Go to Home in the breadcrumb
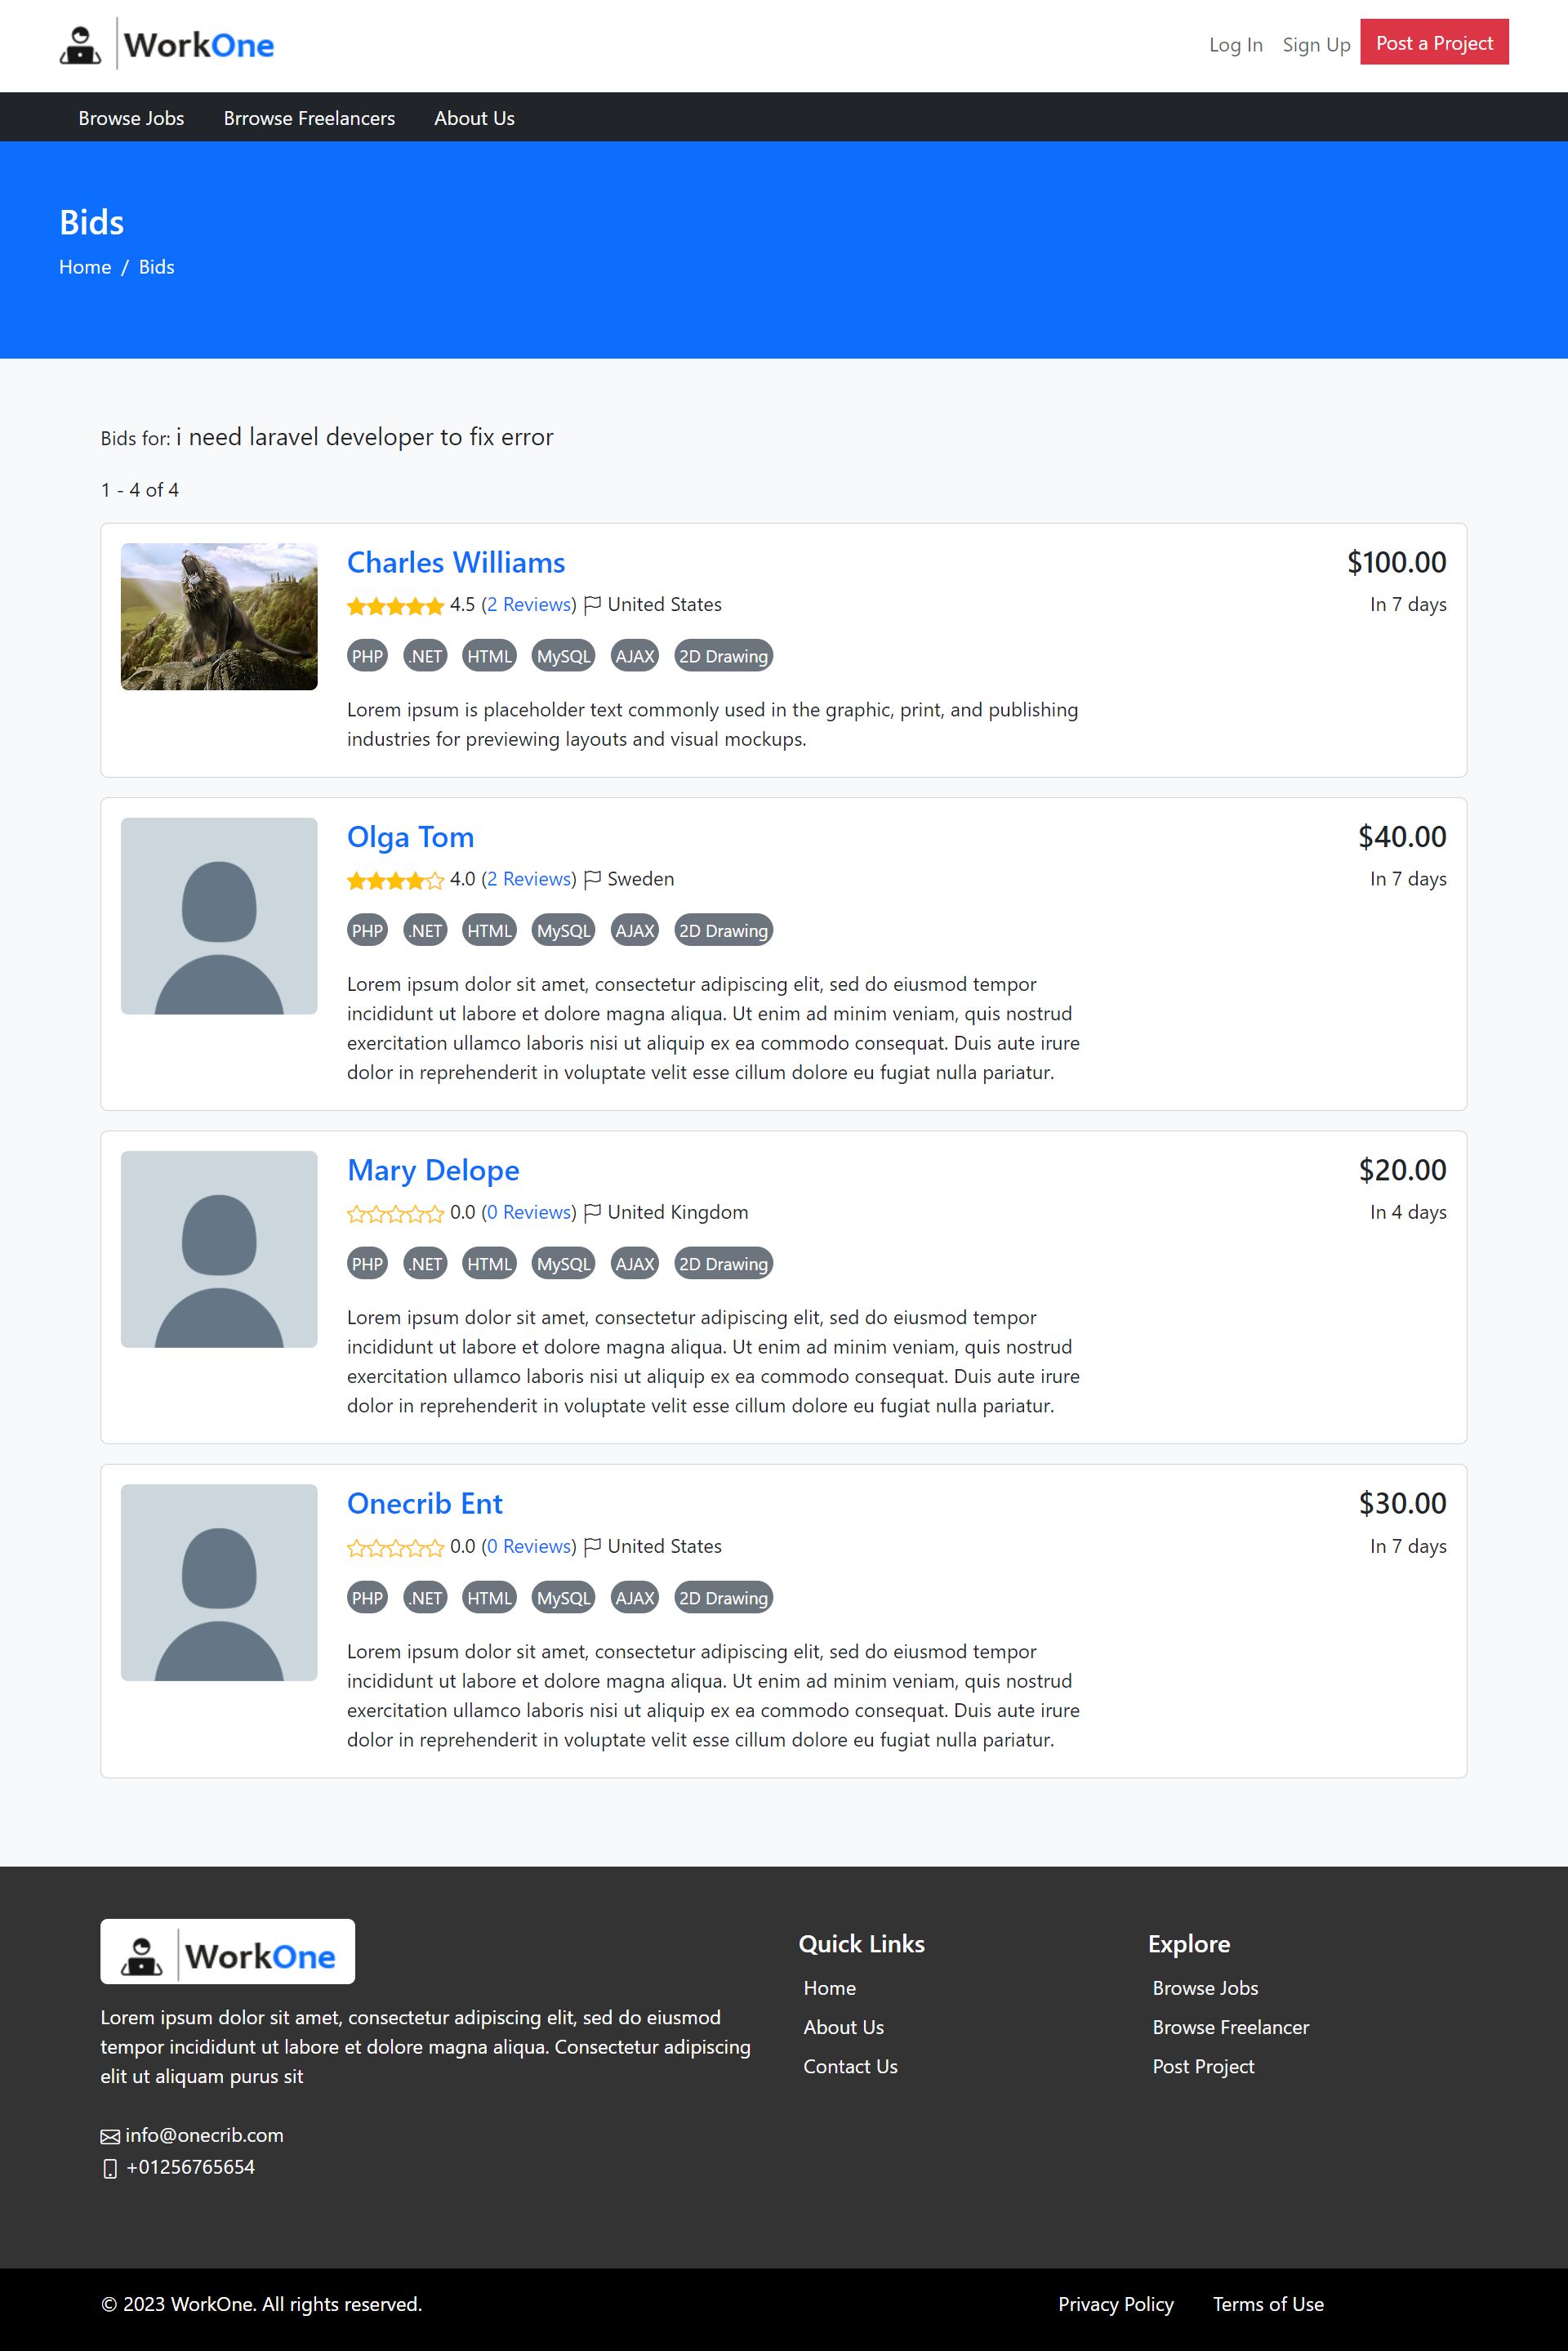1568x2351 pixels. (x=85, y=267)
